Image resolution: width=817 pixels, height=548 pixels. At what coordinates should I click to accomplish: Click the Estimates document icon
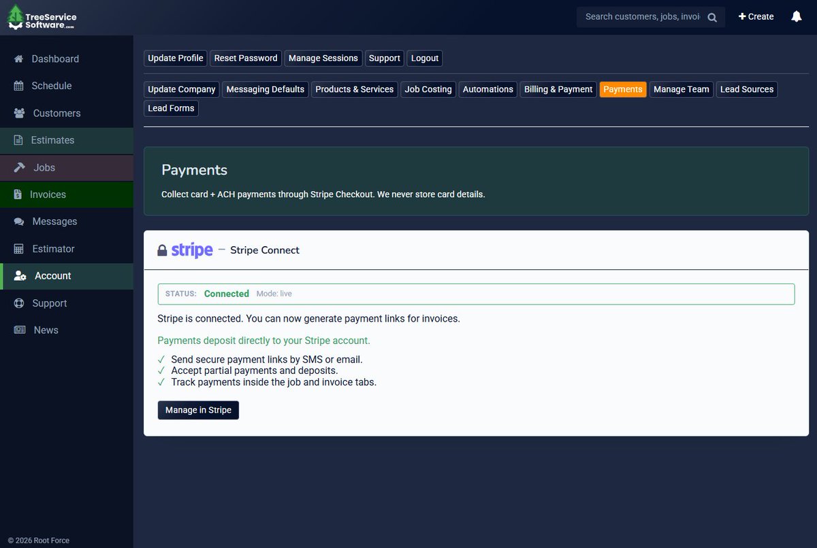18,140
